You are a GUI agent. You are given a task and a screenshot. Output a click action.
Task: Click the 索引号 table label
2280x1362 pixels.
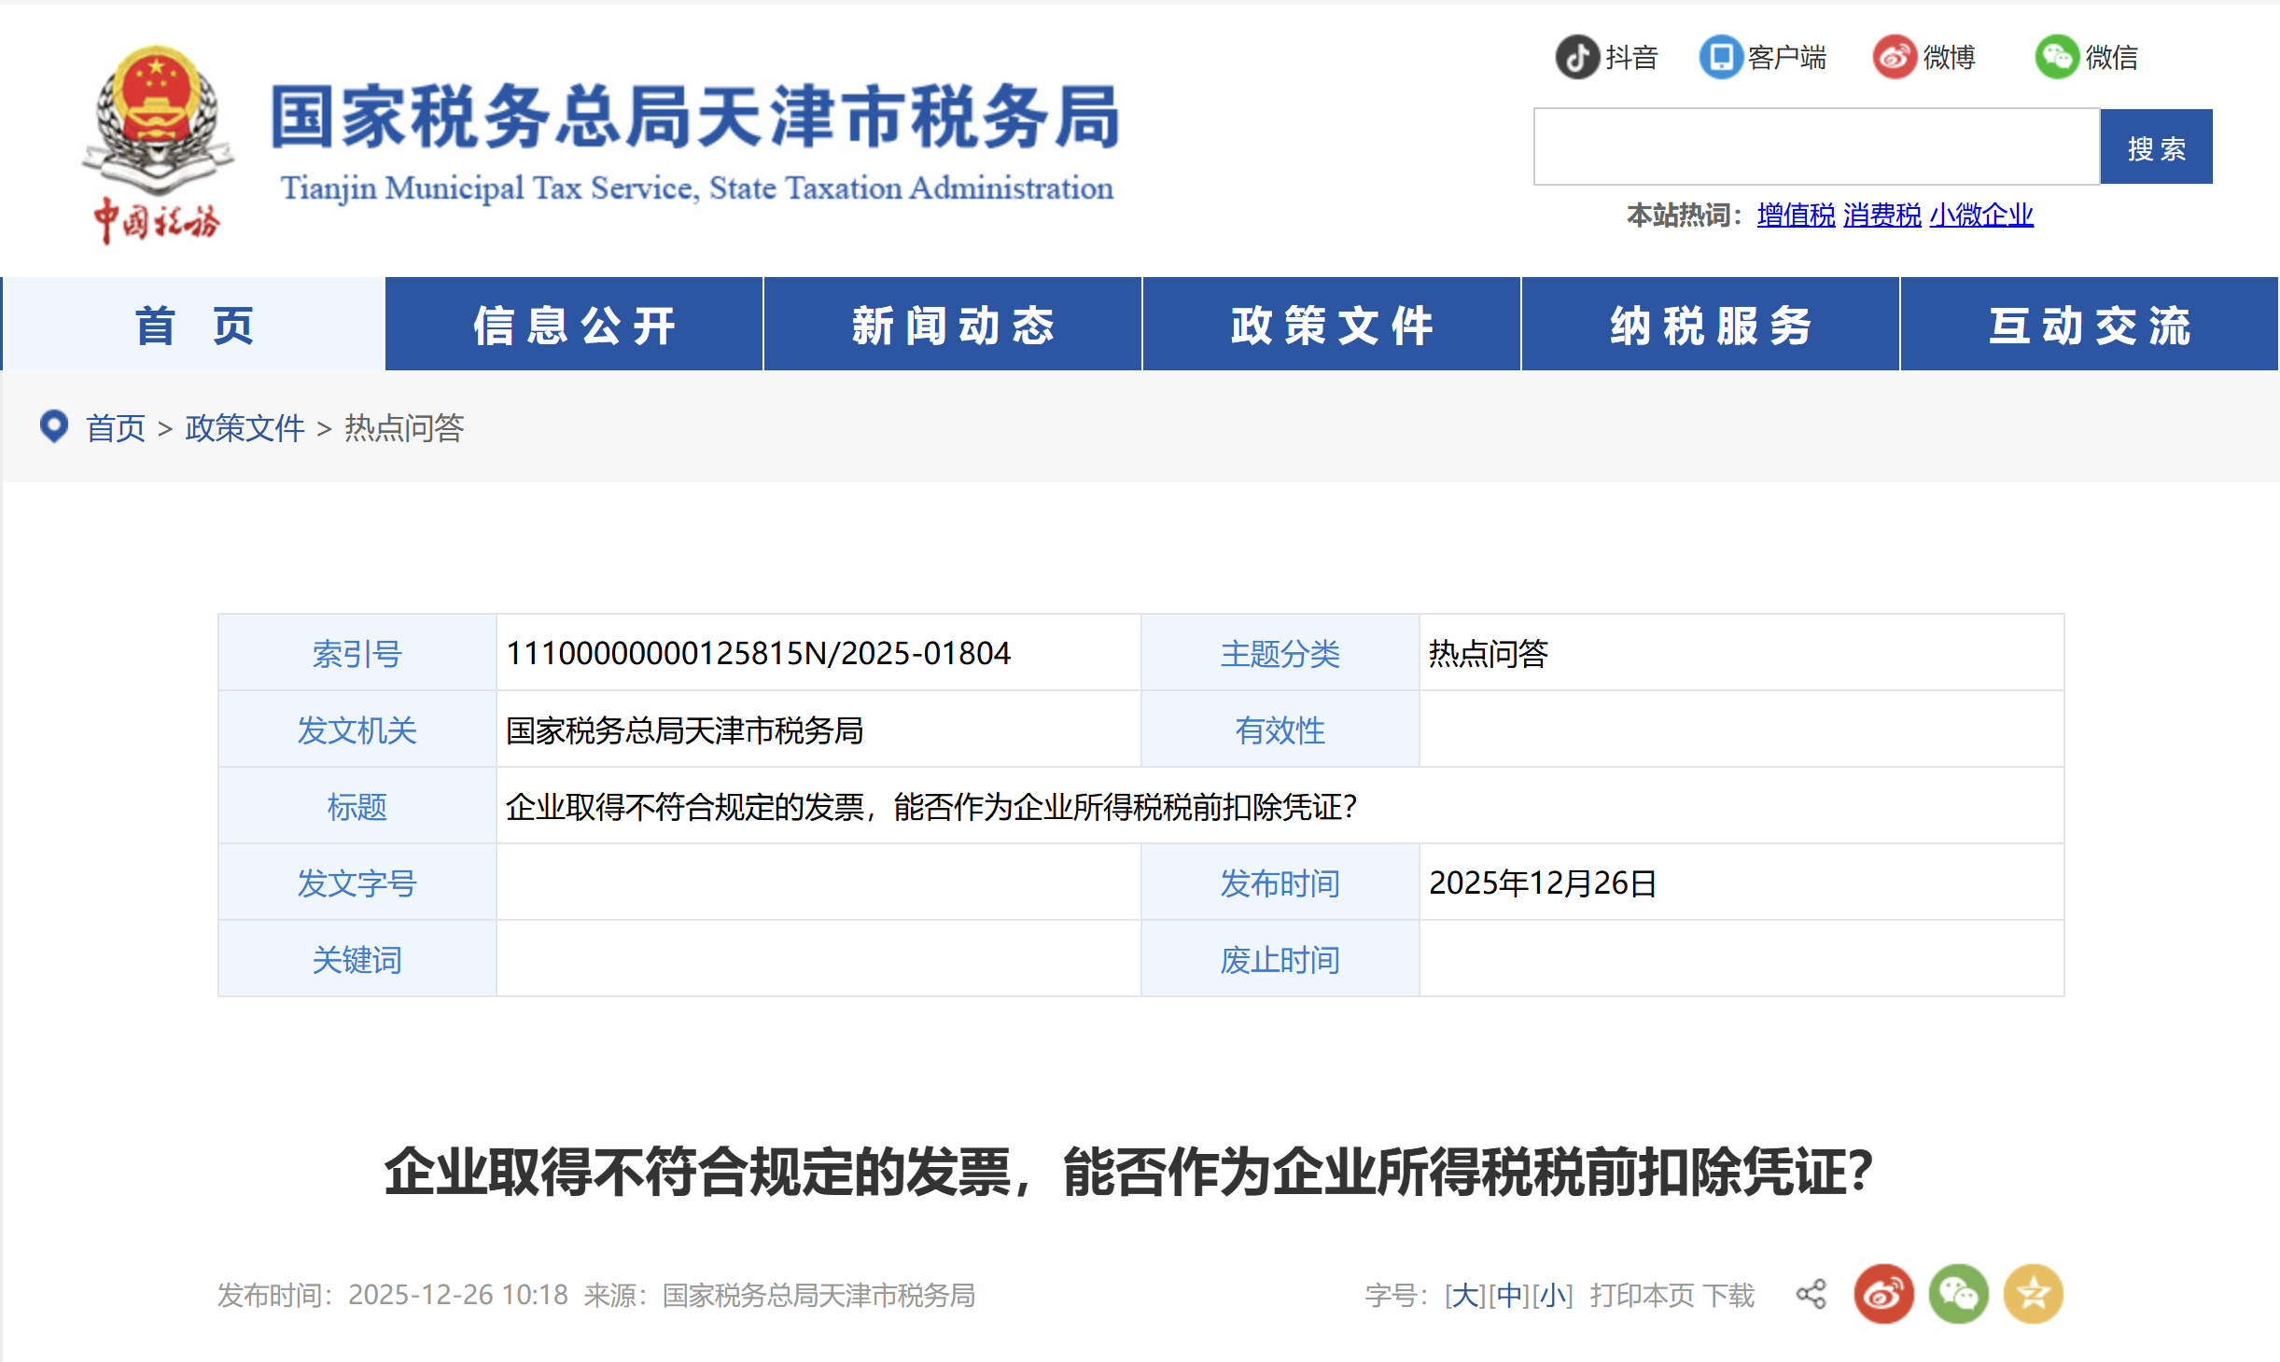(x=357, y=653)
